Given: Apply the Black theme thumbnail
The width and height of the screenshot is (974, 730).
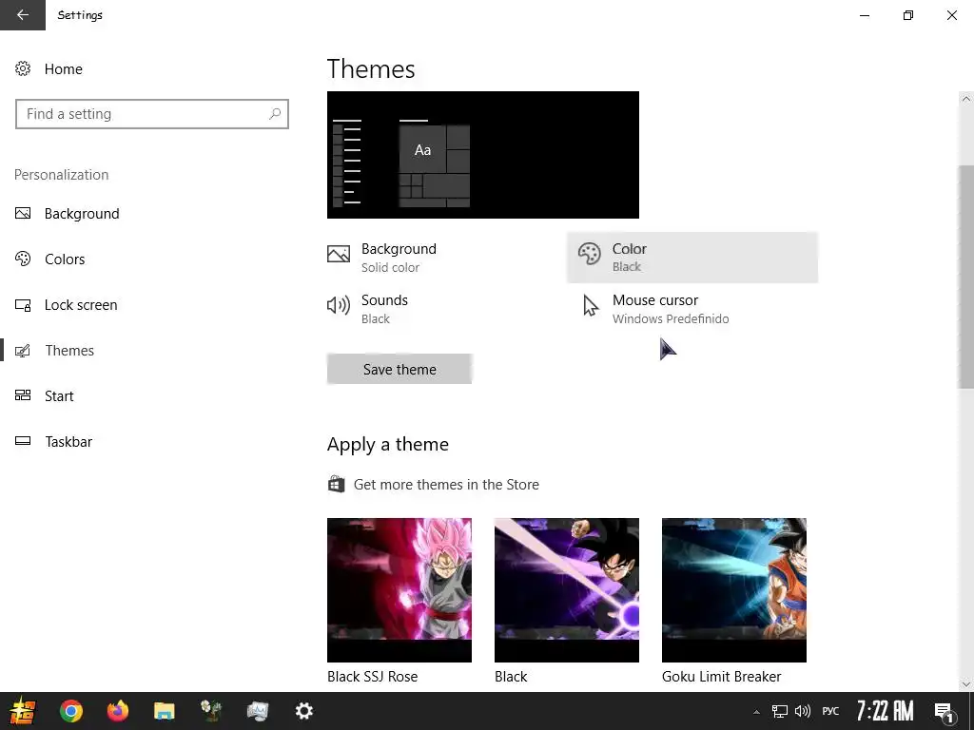Looking at the screenshot, I should tap(567, 589).
